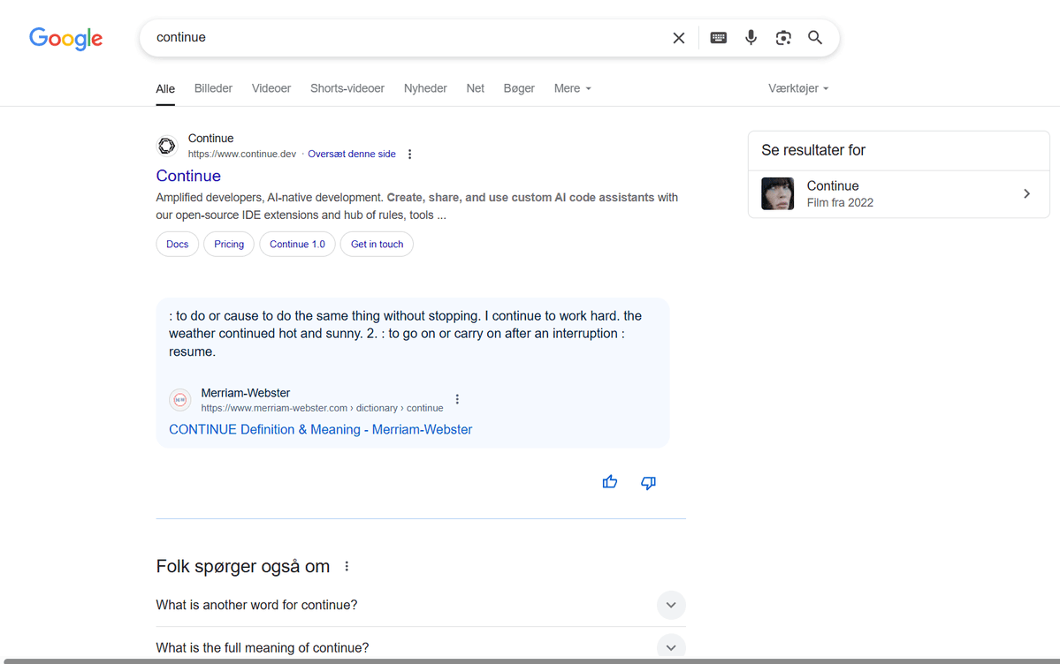
Task: Open three-dot menu next to continue.dev result
Action: pos(409,154)
